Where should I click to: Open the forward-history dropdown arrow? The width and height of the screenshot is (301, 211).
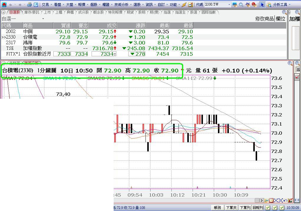click(24, 5)
